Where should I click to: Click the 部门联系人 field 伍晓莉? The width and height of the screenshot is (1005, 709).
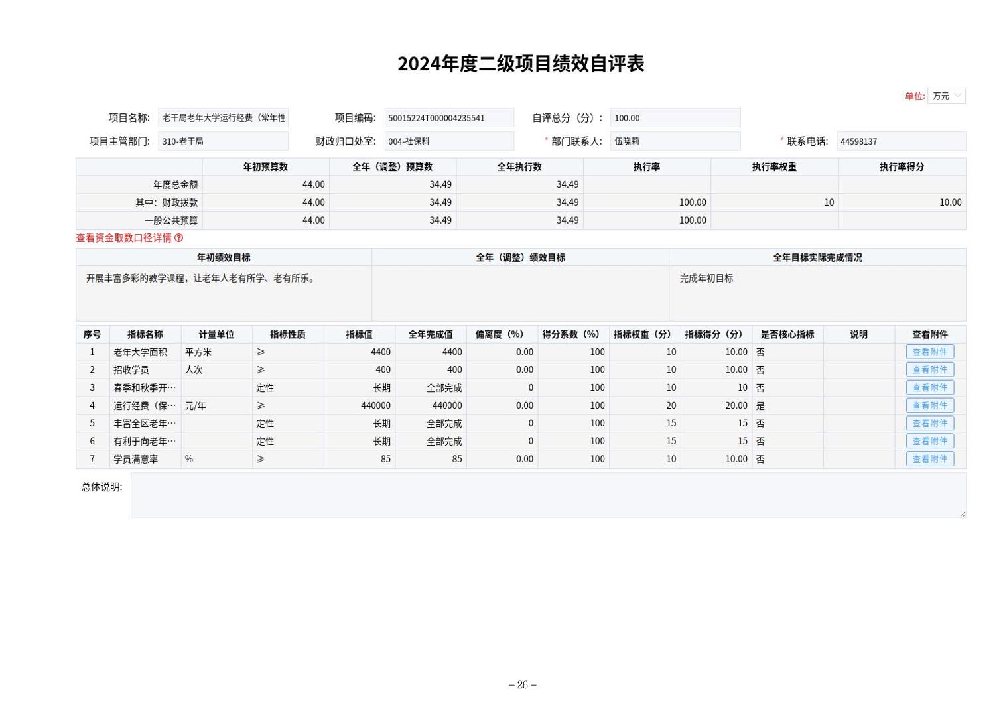tap(675, 141)
